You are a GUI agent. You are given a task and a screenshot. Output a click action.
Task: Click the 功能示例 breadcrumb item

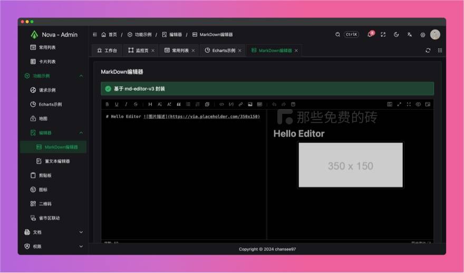pos(140,35)
